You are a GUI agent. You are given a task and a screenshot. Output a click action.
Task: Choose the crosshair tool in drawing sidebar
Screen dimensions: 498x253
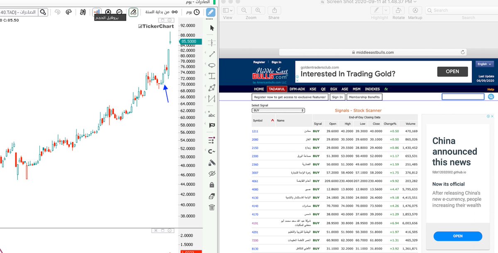click(x=212, y=42)
